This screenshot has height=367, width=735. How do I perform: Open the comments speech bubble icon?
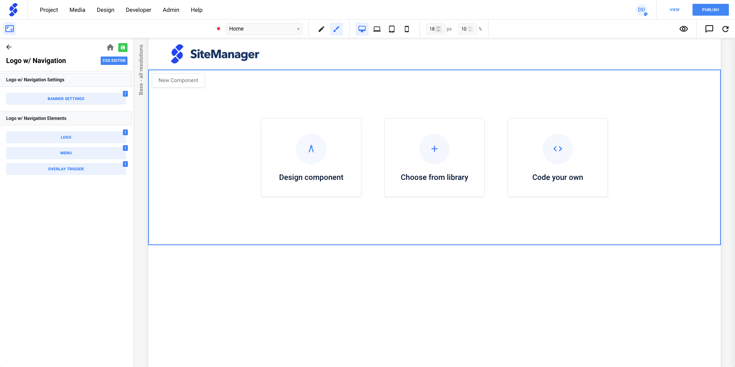tap(709, 29)
